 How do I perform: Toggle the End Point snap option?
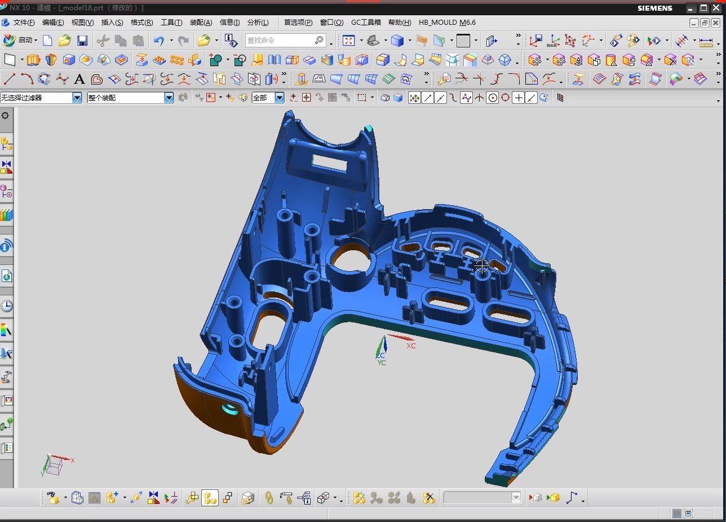click(x=427, y=98)
